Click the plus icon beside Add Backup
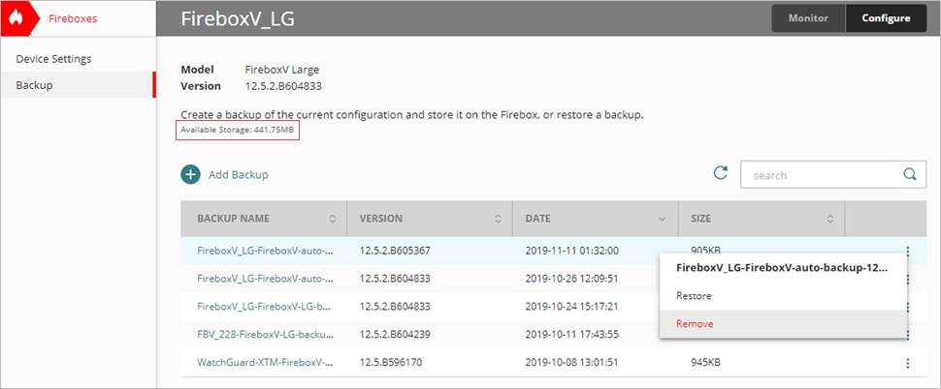The image size is (941, 389). point(189,175)
